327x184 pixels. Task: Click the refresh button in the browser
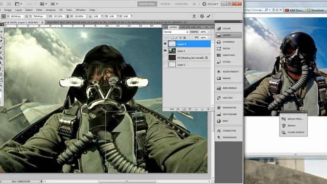pyautogui.click(x=277, y=10)
